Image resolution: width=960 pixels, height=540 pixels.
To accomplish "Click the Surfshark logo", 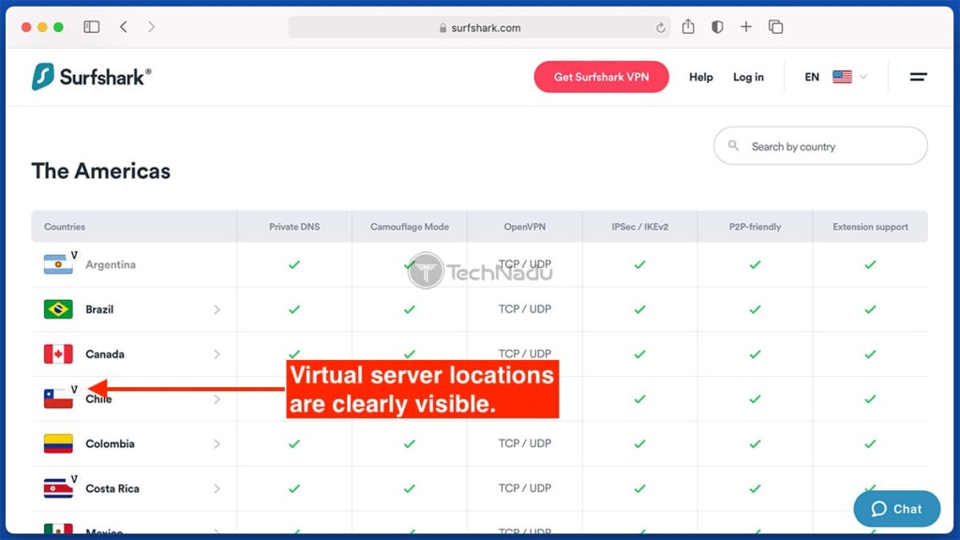I will click(x=91, y=77).
